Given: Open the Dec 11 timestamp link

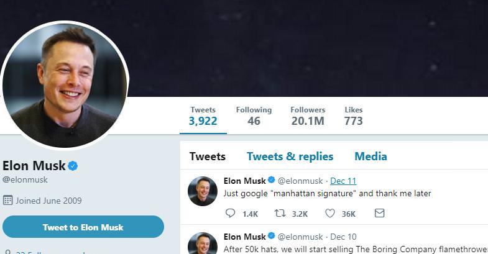Looking at the screenshot, I should (x=343, y=181).
